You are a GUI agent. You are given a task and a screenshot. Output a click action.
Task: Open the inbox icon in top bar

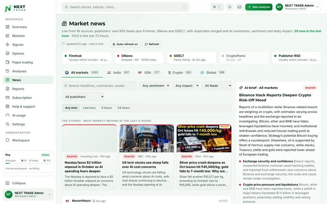point(239,7)
